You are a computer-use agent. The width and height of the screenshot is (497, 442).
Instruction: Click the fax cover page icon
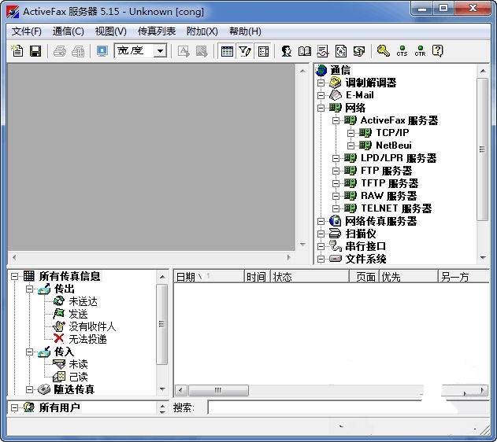[x=341, y=50]
